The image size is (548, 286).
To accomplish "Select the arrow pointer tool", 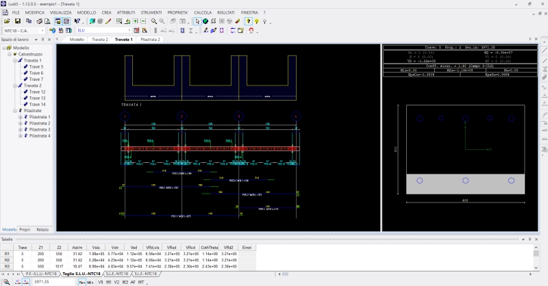I will click(x=197, y=21).
